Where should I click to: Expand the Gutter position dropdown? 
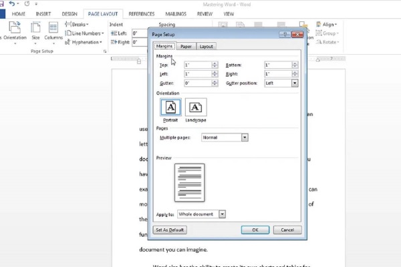[295, 83]
